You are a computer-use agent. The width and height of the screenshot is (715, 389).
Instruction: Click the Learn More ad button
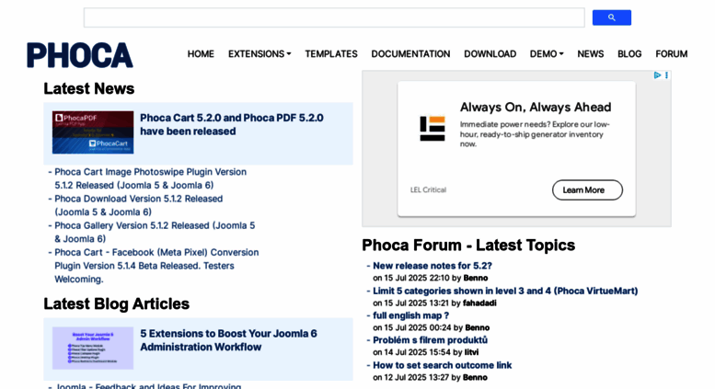click(x=587, y=190)
